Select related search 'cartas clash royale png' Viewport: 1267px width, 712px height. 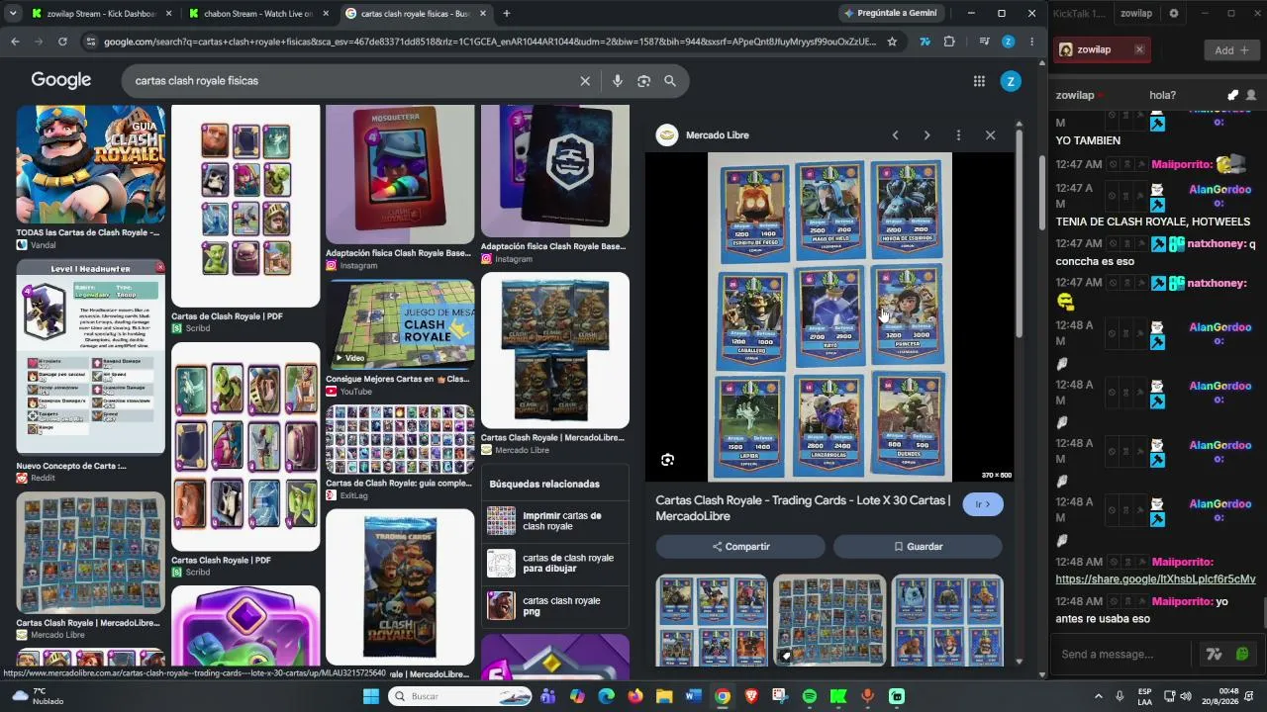tap(555, 606)
